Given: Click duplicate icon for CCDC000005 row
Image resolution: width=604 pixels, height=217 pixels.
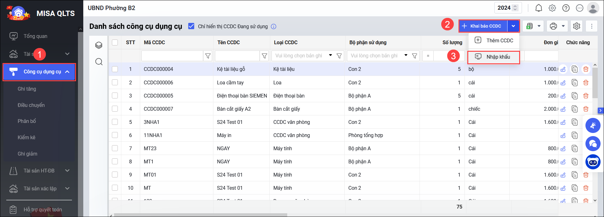Looking at the screenshot, I should 574,96.
